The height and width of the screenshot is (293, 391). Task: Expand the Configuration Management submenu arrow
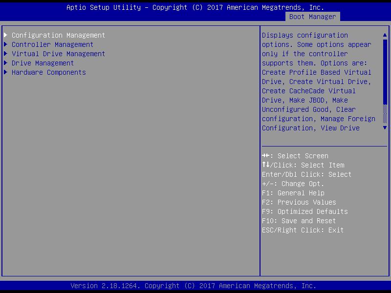coord(6,35)
